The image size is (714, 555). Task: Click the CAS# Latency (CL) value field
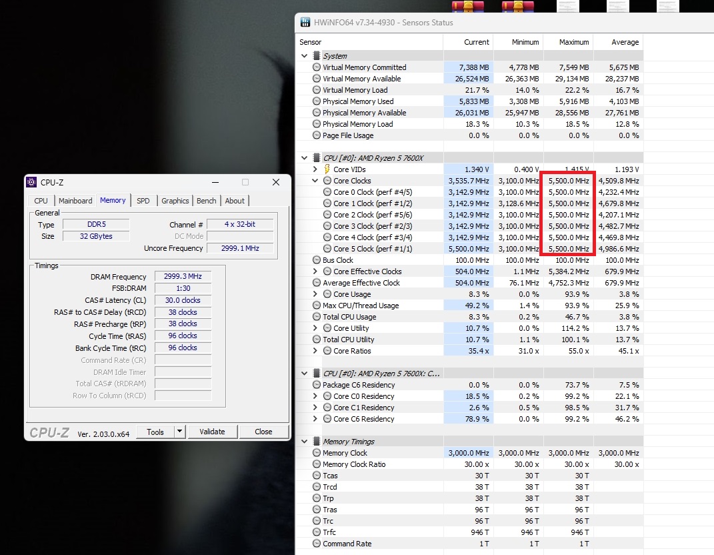[x=183, y=300]
